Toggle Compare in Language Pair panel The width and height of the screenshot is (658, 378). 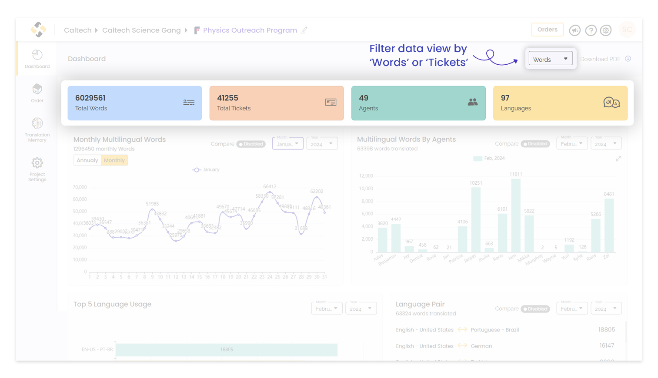click(535, 309)
